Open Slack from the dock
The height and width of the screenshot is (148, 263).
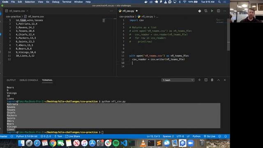(108, 143)
